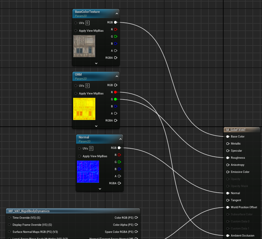Click Apply View MipBias pin on BaseColorTexture
The width and height of the screenshot is (262, 239).
76,30
